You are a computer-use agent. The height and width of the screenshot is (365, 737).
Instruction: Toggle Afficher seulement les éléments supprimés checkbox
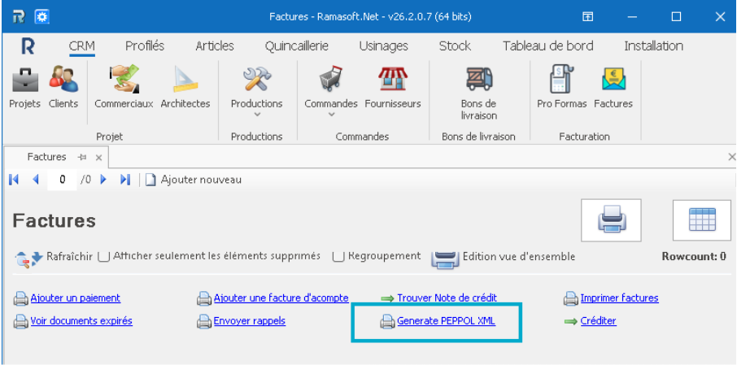[103, 257]
